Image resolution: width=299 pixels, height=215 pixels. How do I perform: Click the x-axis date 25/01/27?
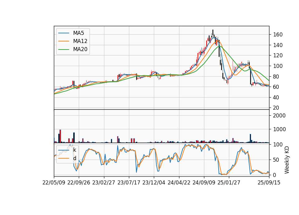[229, 183]
